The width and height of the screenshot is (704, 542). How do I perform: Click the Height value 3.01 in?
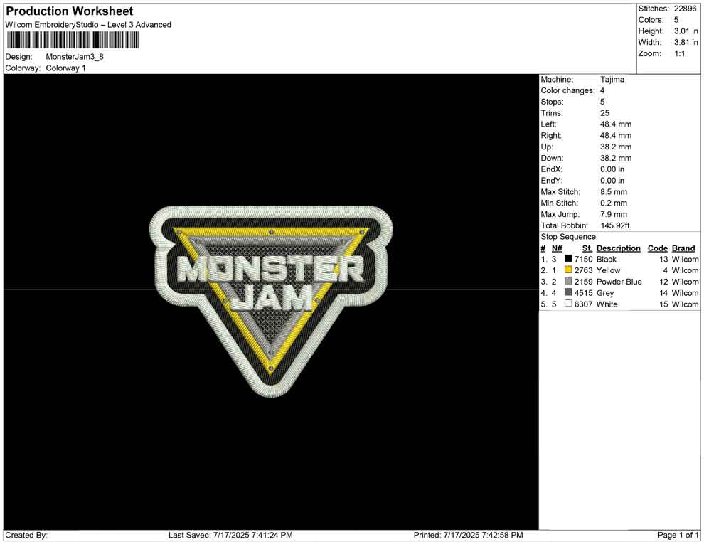[686, 31]
